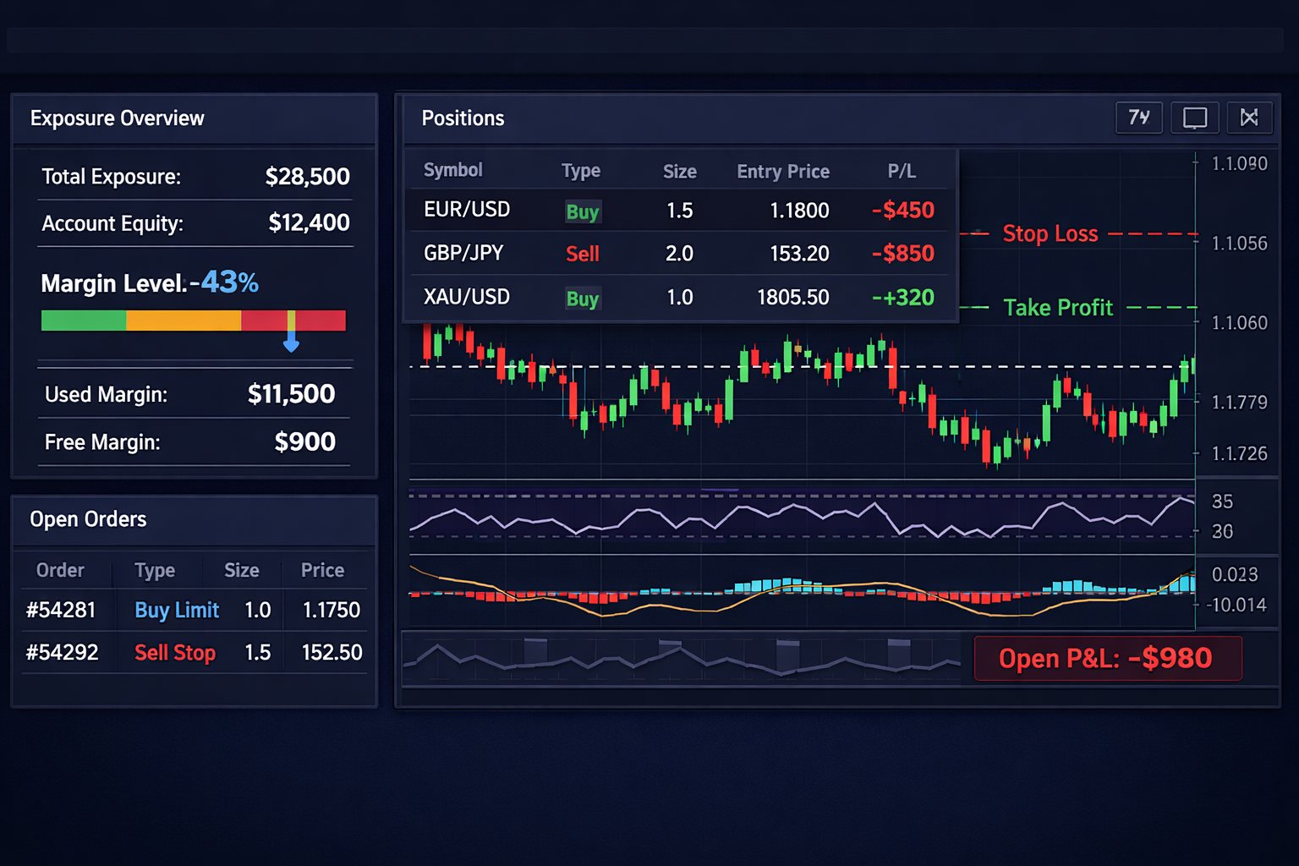
Task: Click the green Buy badge for XAU/USD
Action: (583, 299)
